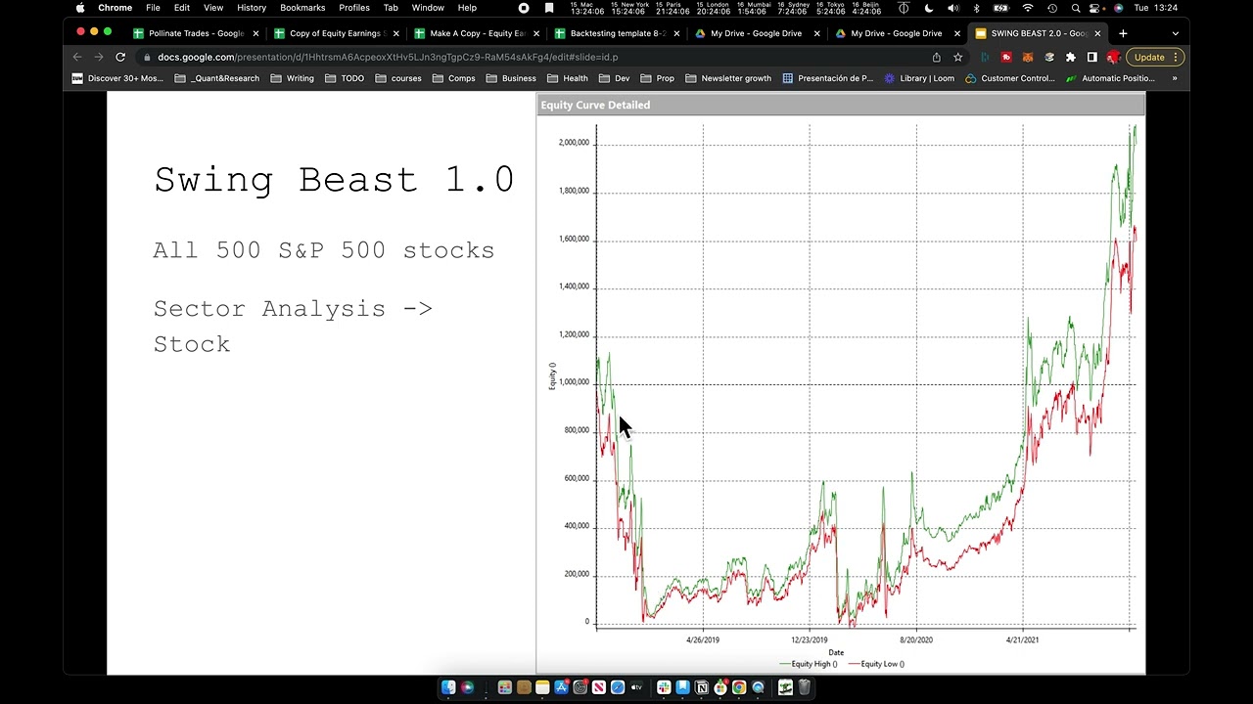1253x704 pixels.
Task: Open the File menu
Action: pyautogui.click(x=153, y=8)
